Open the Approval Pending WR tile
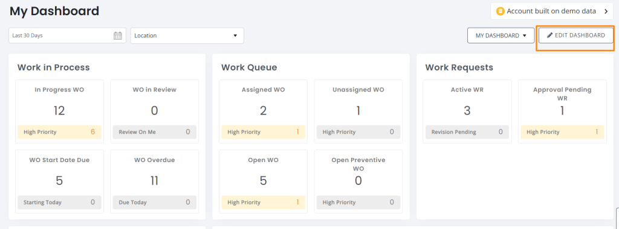Screen dimensions: 619x229 562,111
